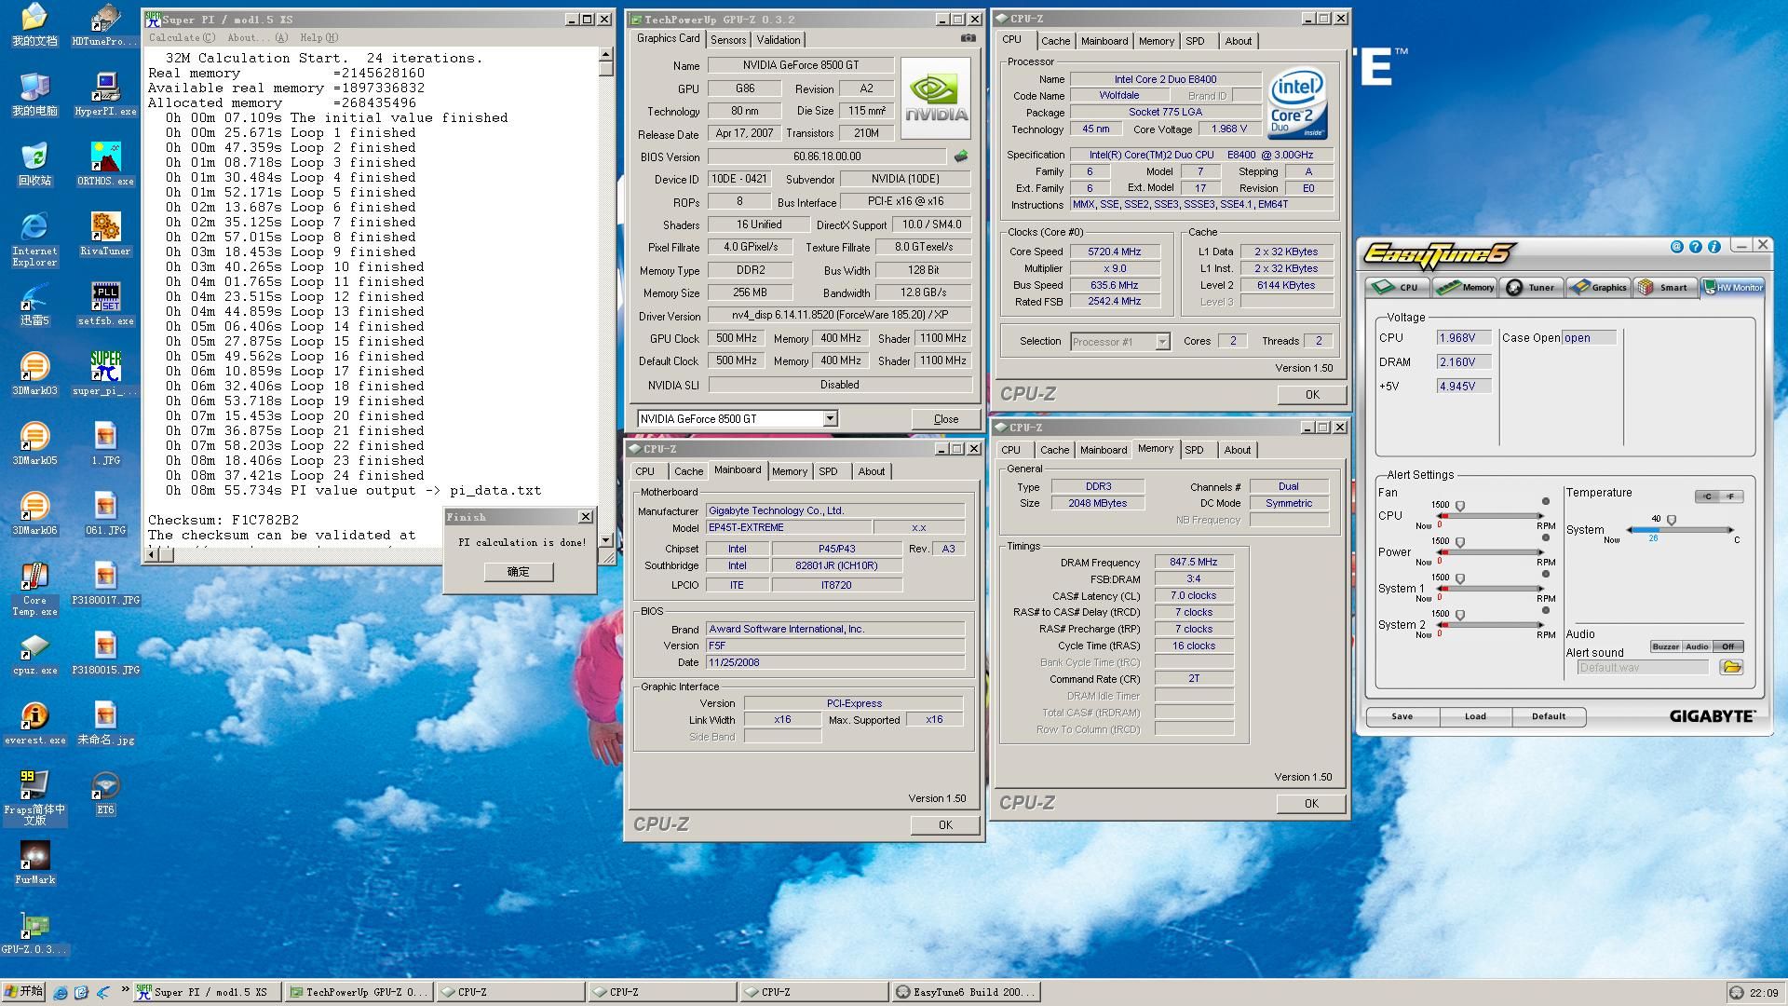
Task: Launch ORTHOS.exe from the desktop
Action: 105,164
